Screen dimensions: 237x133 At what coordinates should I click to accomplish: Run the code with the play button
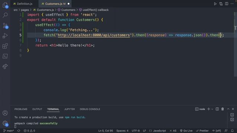[x=215, y=4]
